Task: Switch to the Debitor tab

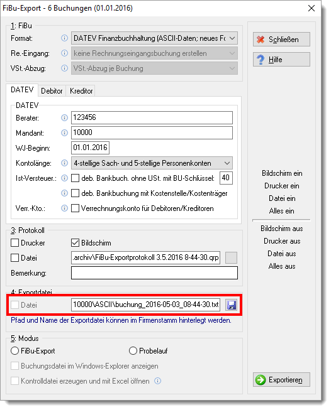Action: 52,91
